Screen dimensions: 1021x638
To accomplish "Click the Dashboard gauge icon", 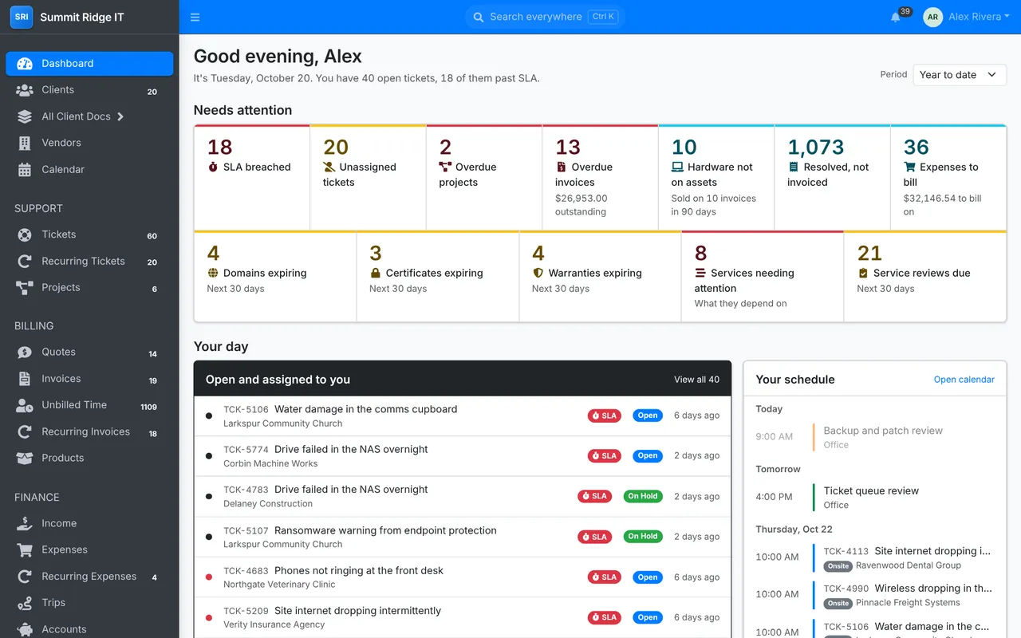I will click(x=25, y=64).
